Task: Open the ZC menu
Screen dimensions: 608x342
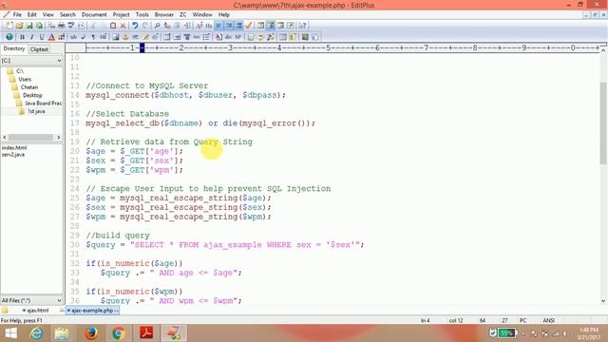Action: tap(183, 15)
